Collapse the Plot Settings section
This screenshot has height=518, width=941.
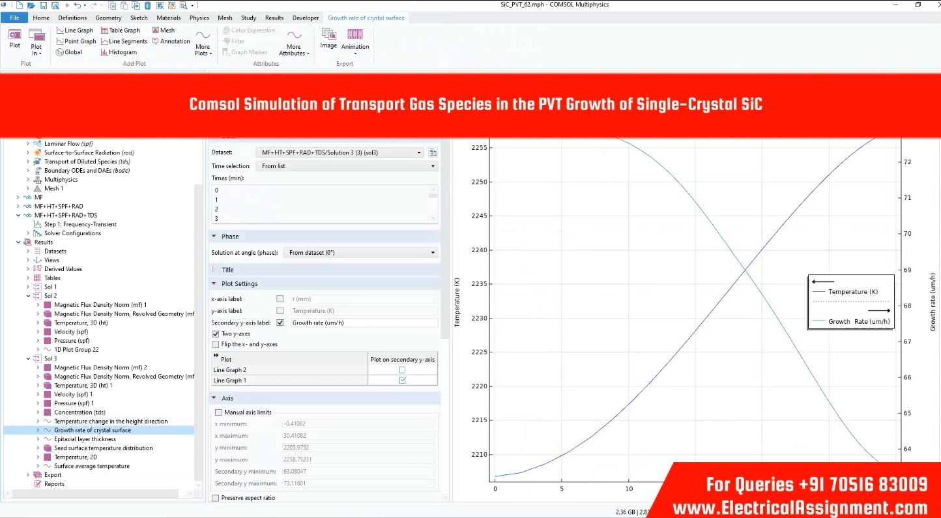click(214, 283)
